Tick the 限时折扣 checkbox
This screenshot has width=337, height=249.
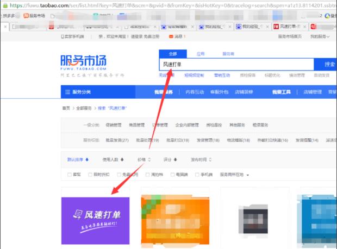point(90,175)
